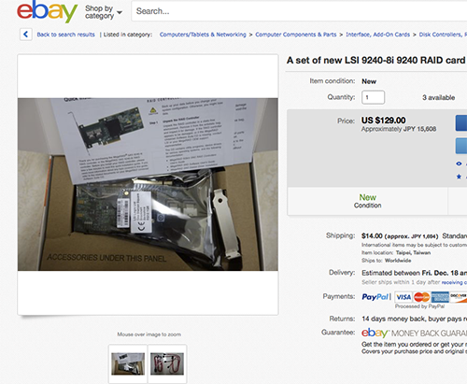The width and height of the screenshot is (467, 384).
Task: Click the eBay Money Back Guarantee logo
Action: (x=414, y=333)
